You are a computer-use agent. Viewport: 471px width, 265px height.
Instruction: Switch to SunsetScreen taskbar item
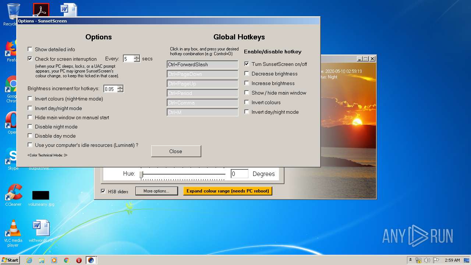pos(91,260)
